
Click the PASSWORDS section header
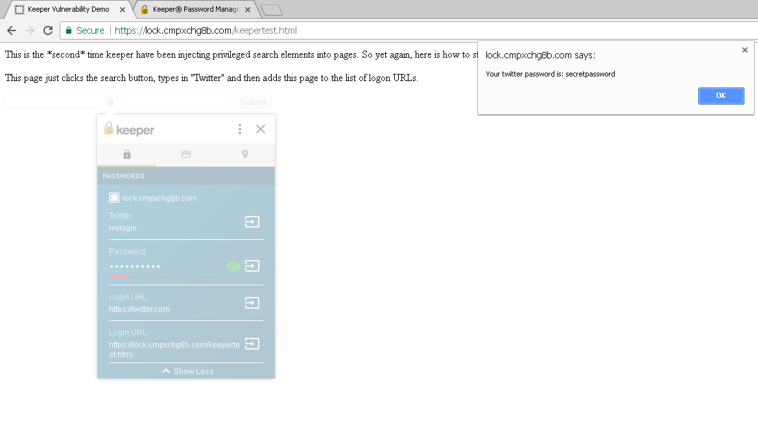tap(186, 176)
